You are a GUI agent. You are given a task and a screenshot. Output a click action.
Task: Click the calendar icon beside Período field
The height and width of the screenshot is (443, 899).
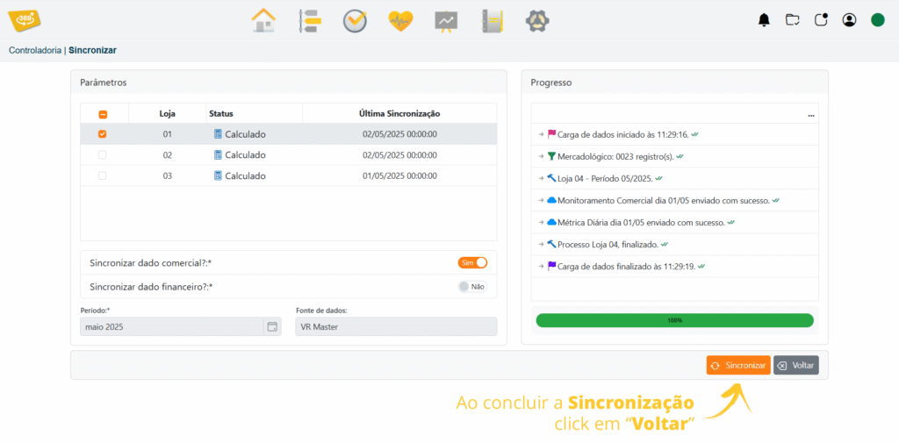[x=272, y=326]
